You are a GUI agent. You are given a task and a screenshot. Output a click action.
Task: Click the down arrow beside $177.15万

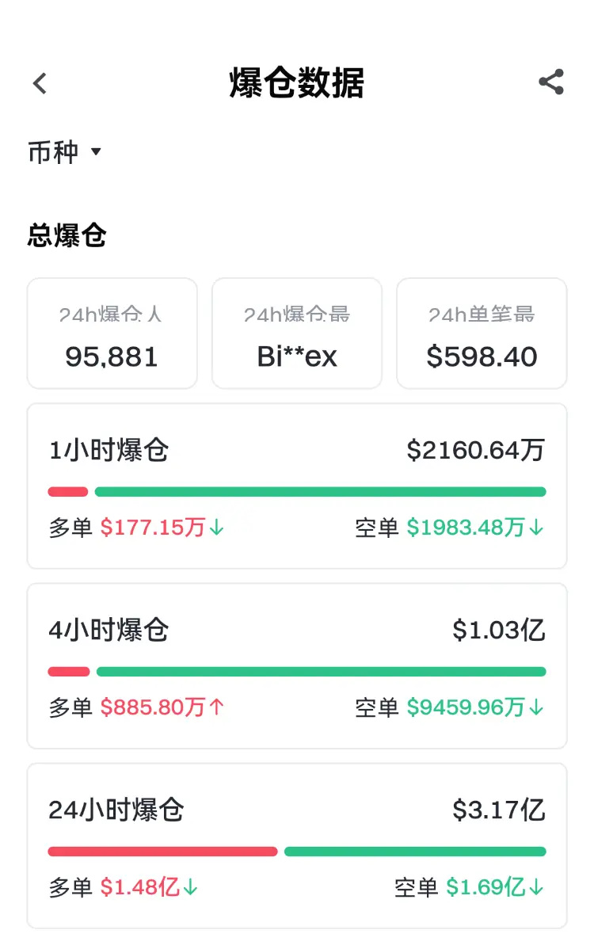tap(217, 528)
